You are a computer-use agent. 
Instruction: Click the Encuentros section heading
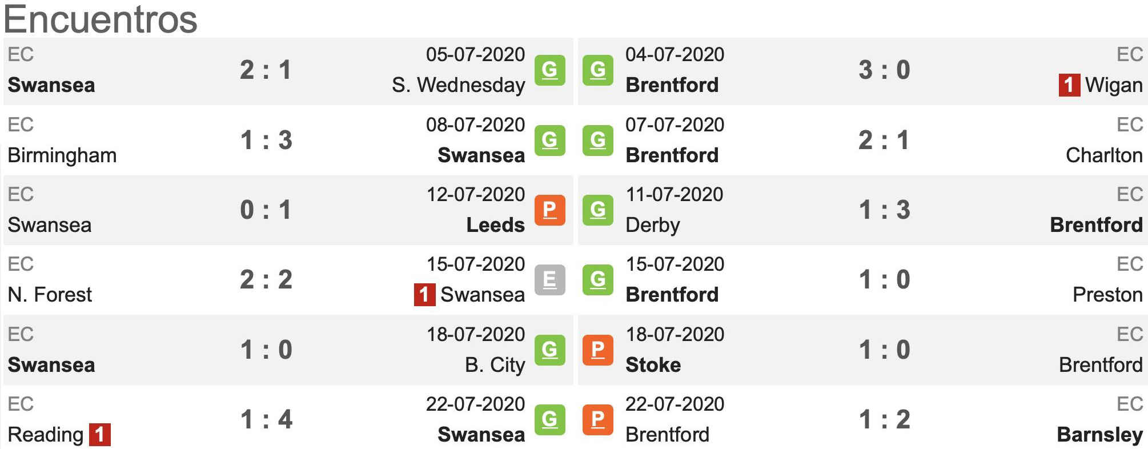tap(101, 19)
